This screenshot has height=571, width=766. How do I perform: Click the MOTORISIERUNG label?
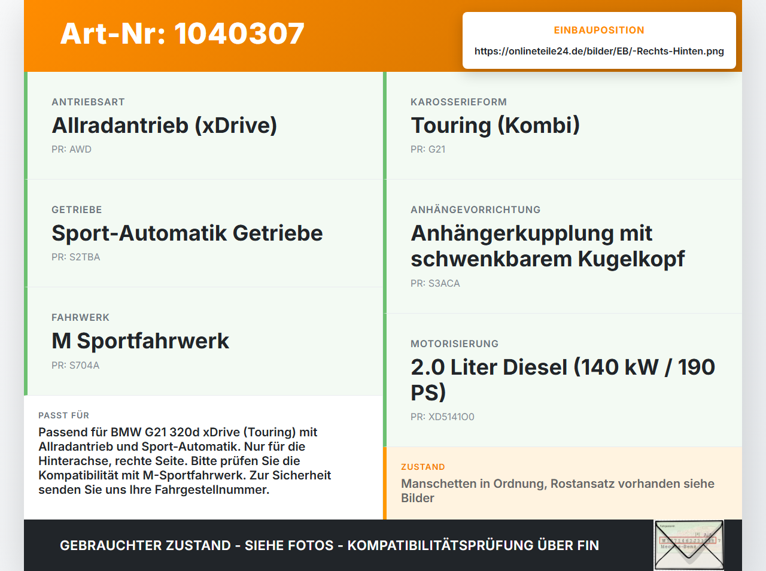click(454, 344)
